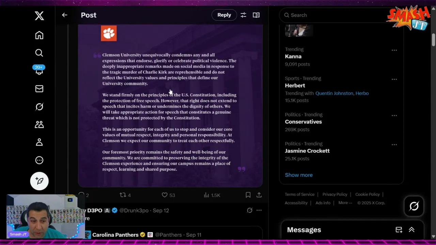The image size is (436, 245).
Task: Open the floating Grok button
Action: click(414, 206)
